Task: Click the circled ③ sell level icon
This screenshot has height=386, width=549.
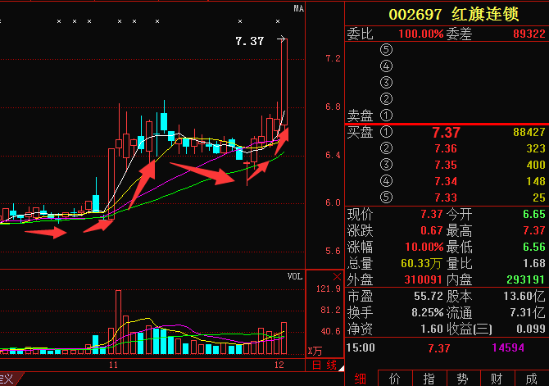Action: (388, 82)
